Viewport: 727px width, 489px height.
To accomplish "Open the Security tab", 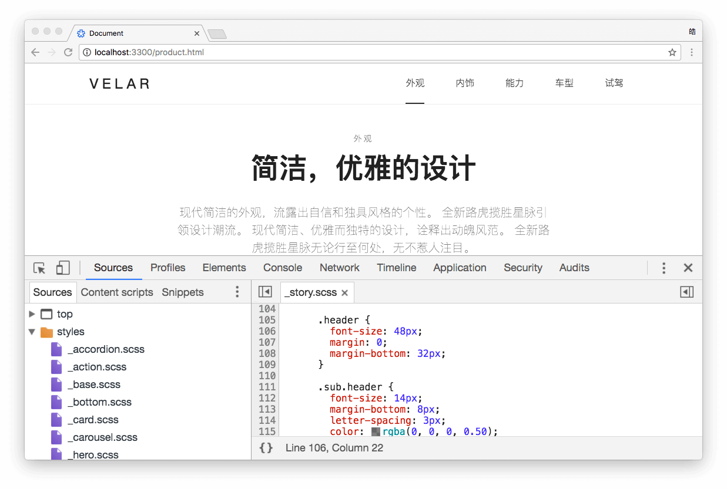I will pyautogui.click(x=523, y=268).
